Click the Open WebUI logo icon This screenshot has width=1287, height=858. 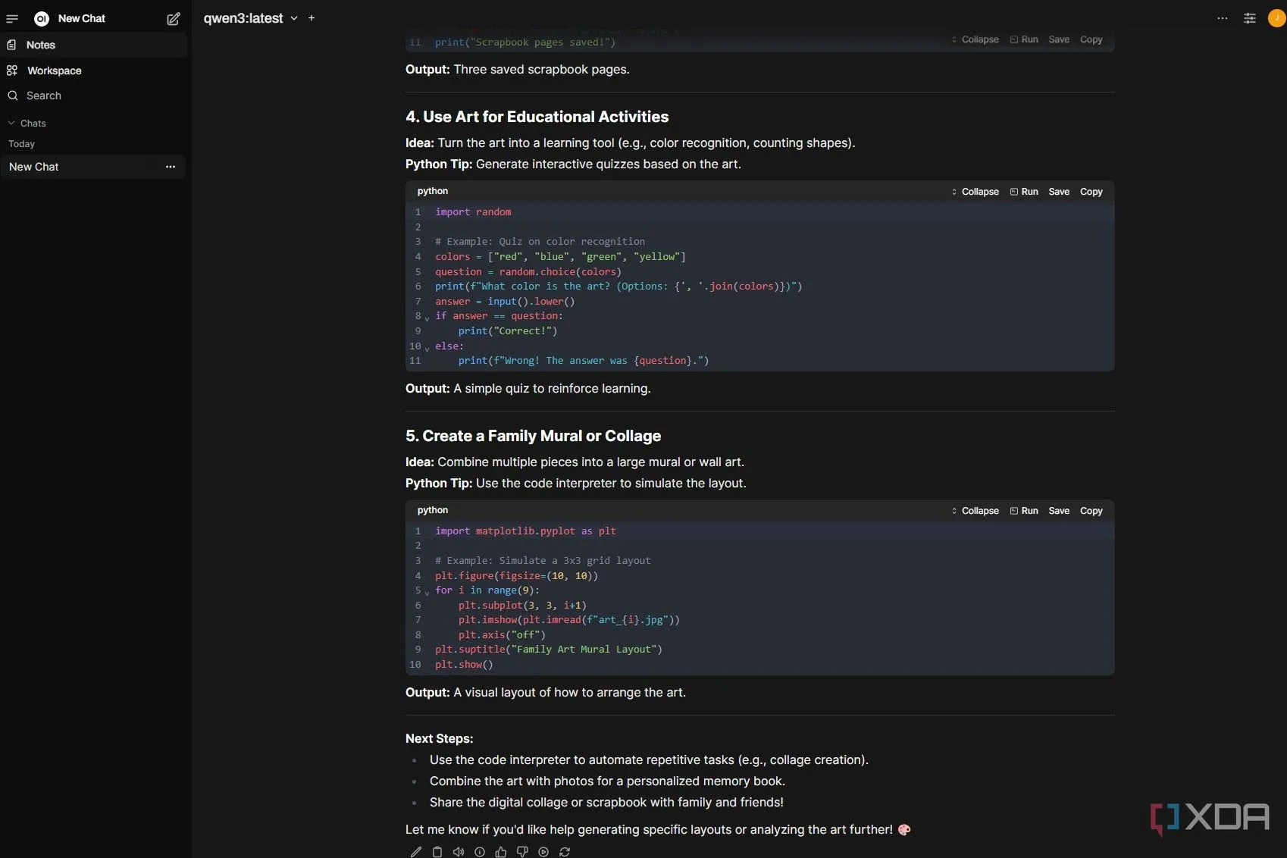(42, 18)
